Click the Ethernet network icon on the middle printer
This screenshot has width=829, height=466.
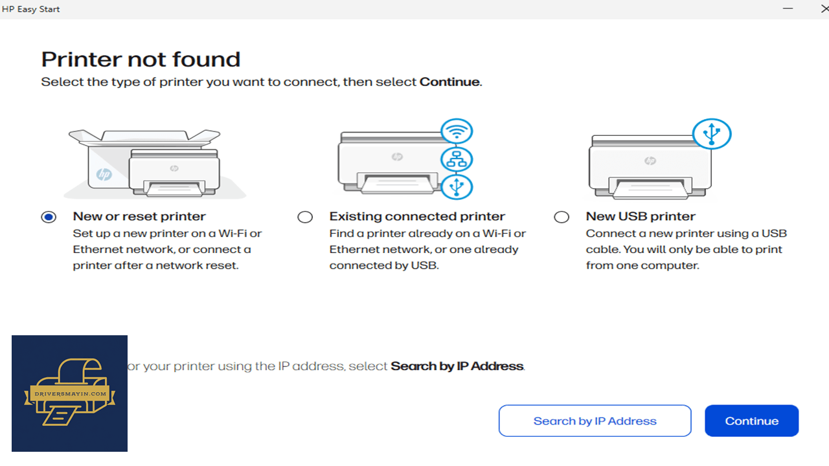tap(457, 159)
